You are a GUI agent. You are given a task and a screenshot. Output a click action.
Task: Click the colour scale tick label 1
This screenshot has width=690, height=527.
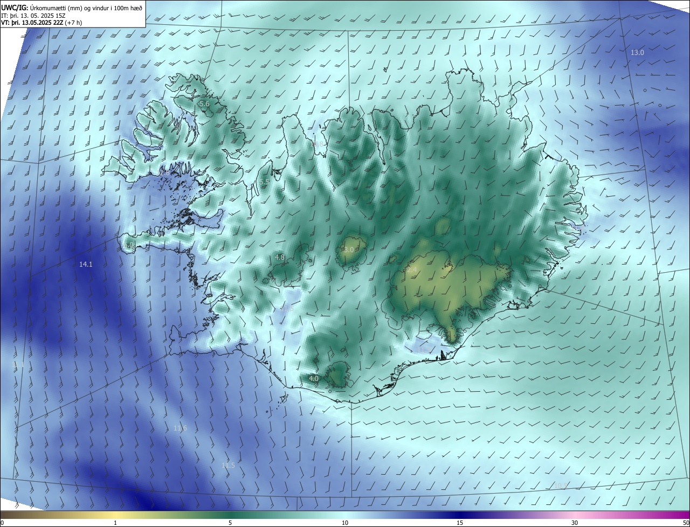pyautogui.click(x=115, y=523)
